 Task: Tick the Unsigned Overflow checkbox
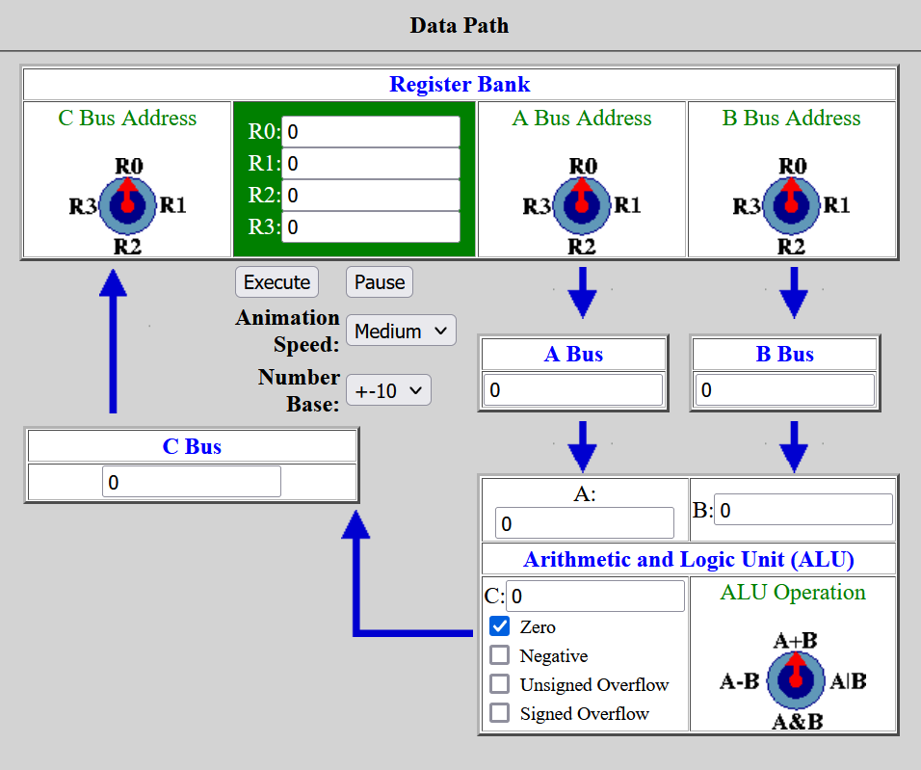point(500,683)
